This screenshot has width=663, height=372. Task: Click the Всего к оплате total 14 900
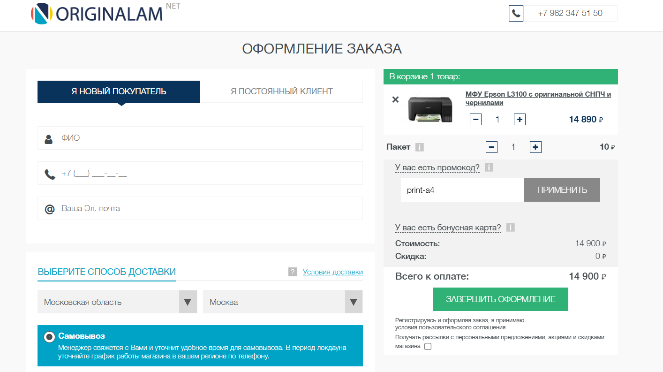[588, 276]
